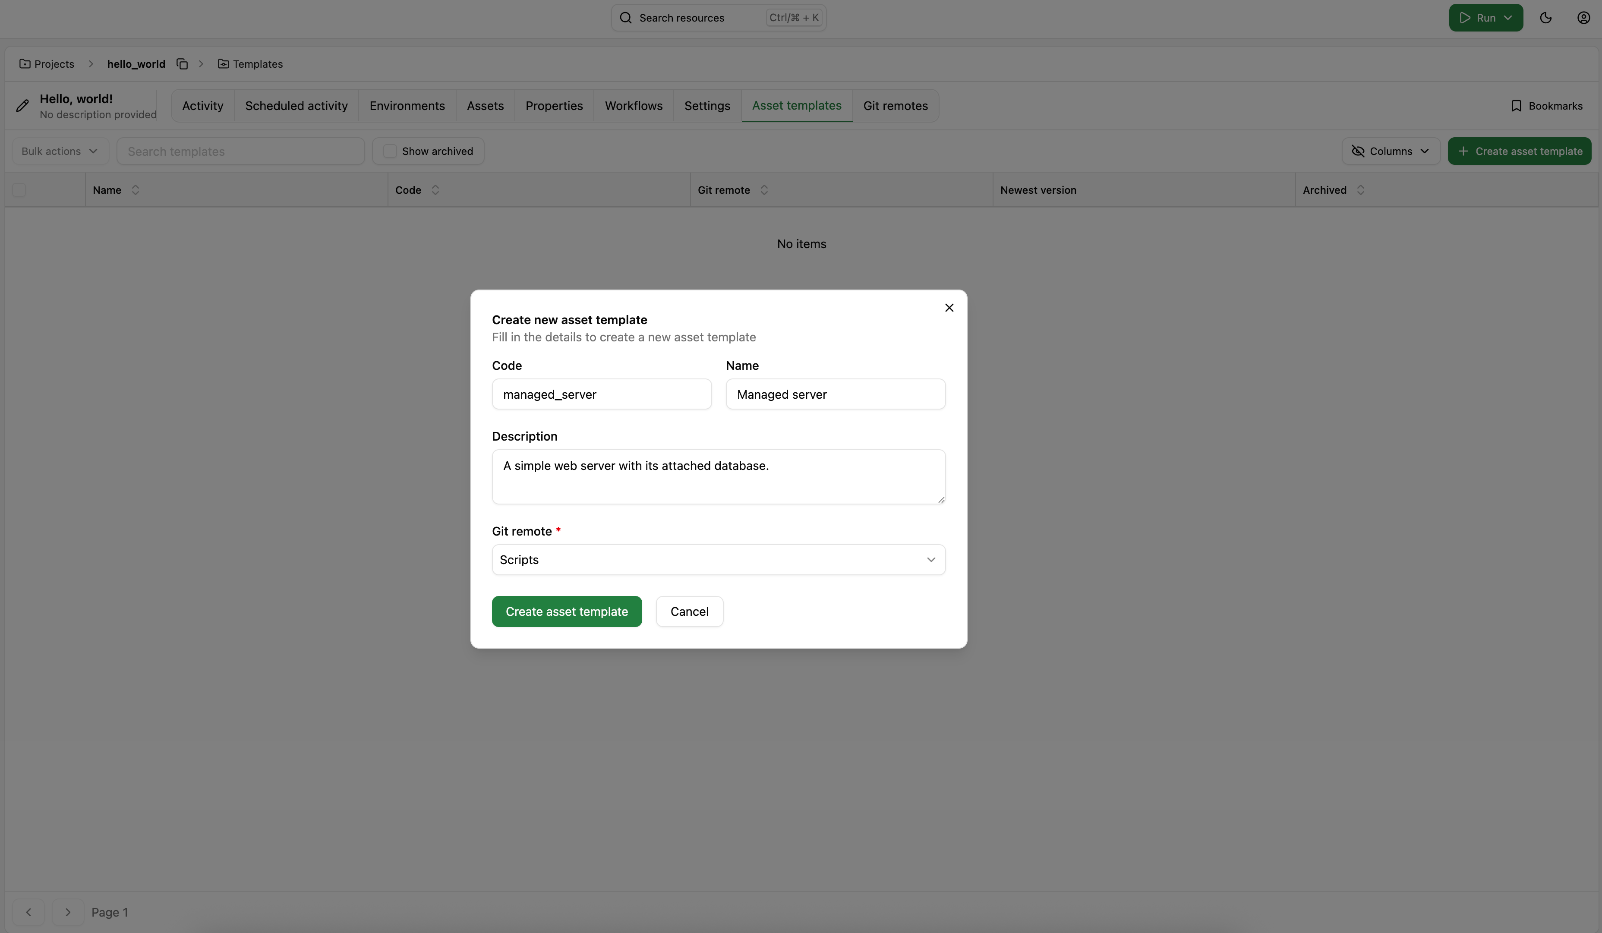
Task: Click inside the Description text area
Action: tap(719, 477)
